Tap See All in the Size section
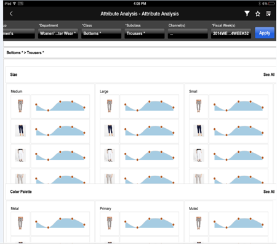 269,75
